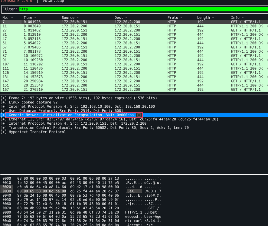Viewport: 268px width, 226px height.
Task: Sort packets by the No. column
Action: pyautogui.click(x=8, y=18)
